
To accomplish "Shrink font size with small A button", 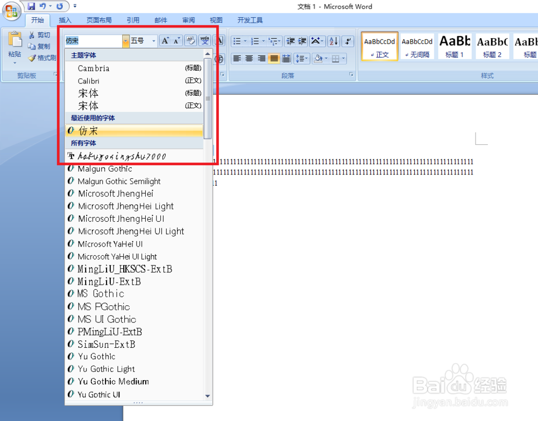I will point(176,41).
